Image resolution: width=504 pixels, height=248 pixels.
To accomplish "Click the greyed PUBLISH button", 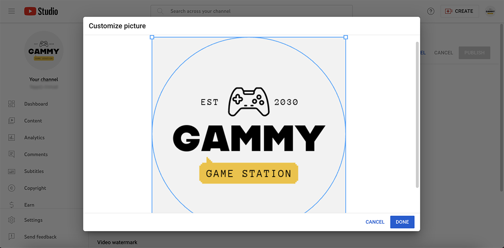I will pos(474,53).
